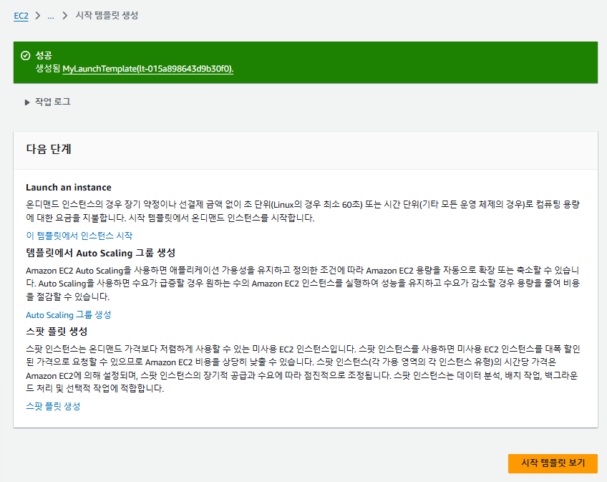The height and width of the screenshot is (482, 607).
Task: Open the EC2 breadcrumb link
Action: click(21, 16)
